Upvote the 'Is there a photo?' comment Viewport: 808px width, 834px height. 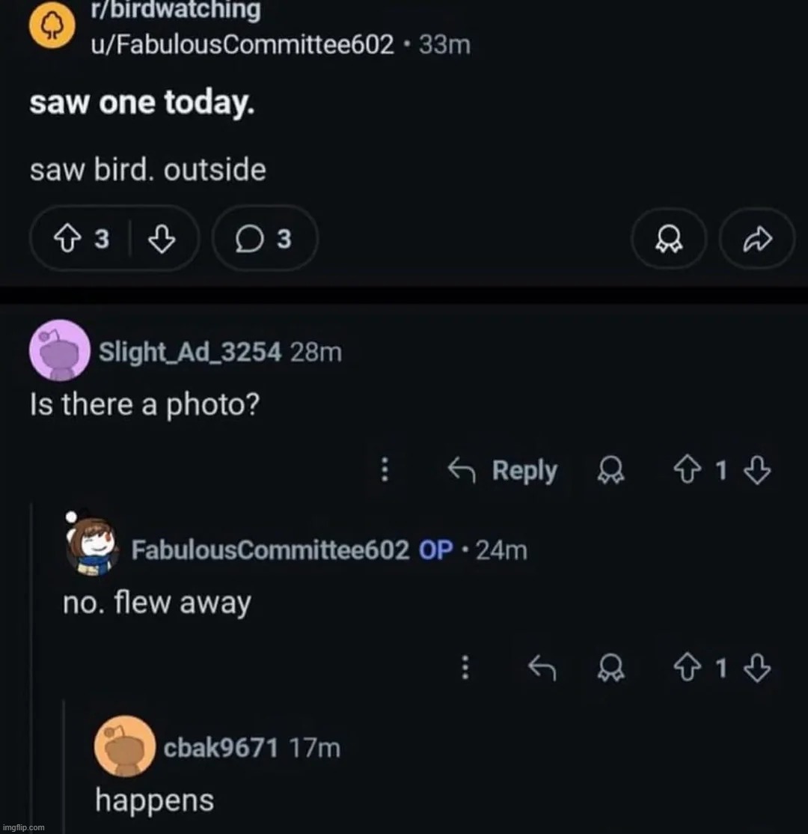tap(682, 470)
